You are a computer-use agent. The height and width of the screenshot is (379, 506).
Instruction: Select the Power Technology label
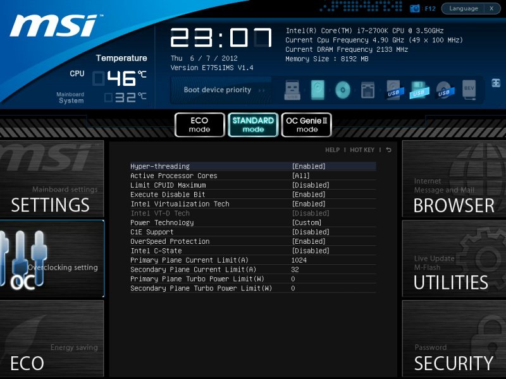tap(162, 222)
